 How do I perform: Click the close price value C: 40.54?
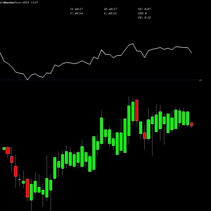pyautogui.click(x=76, y=14)
